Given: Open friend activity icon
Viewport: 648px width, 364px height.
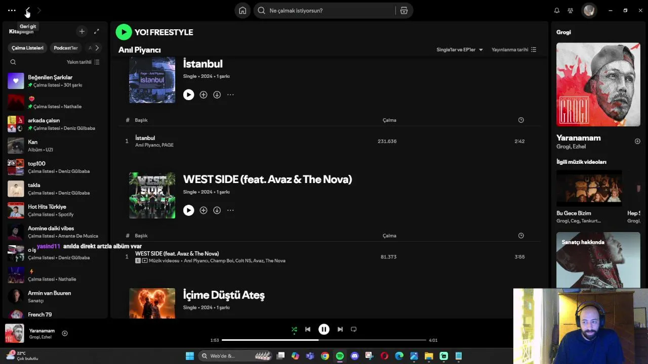Looking at the screenshot, I should coord(571,11).
